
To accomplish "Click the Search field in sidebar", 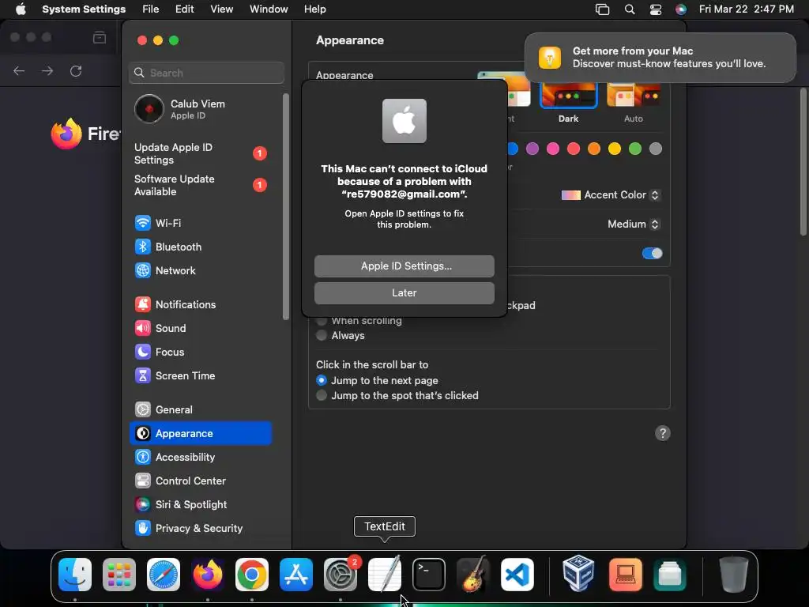I will 206,73.
